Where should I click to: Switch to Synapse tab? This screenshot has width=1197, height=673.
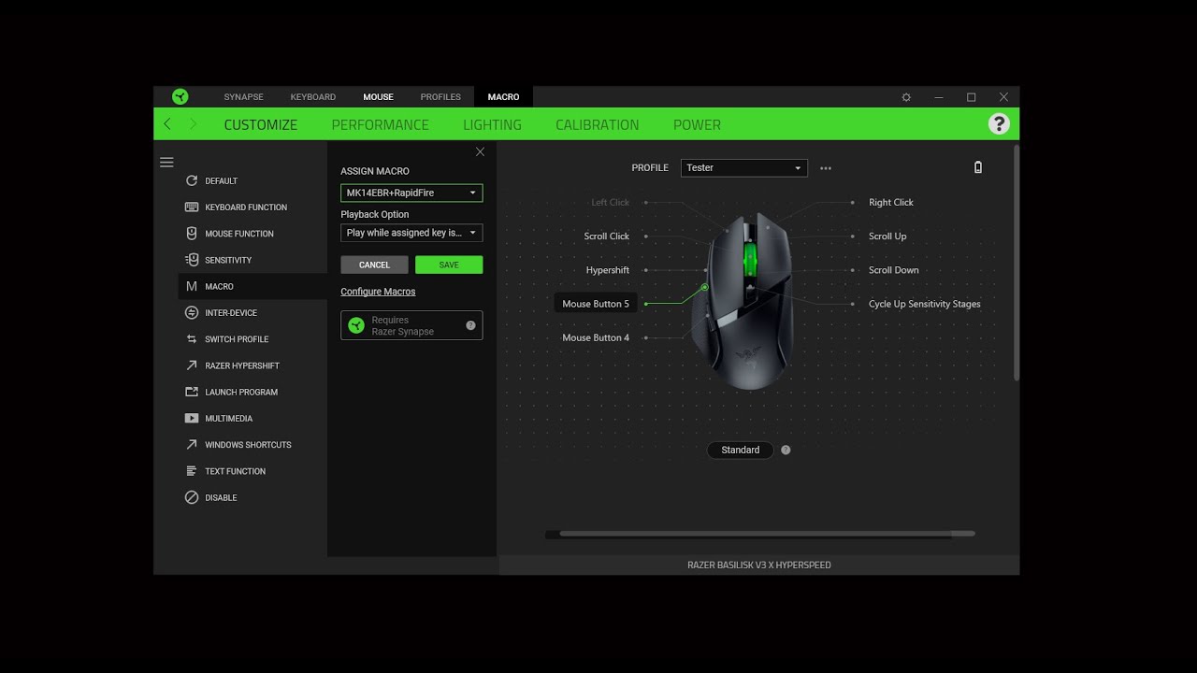243,97
